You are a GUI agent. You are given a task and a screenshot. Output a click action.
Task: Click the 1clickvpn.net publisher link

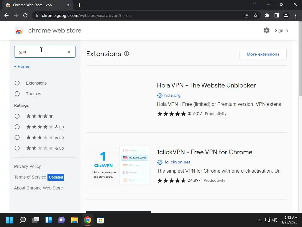177,162
